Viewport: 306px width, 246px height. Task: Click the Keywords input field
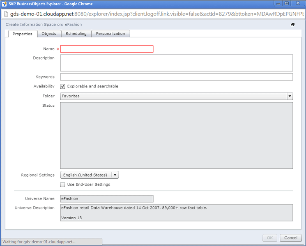tap(176, 77)
